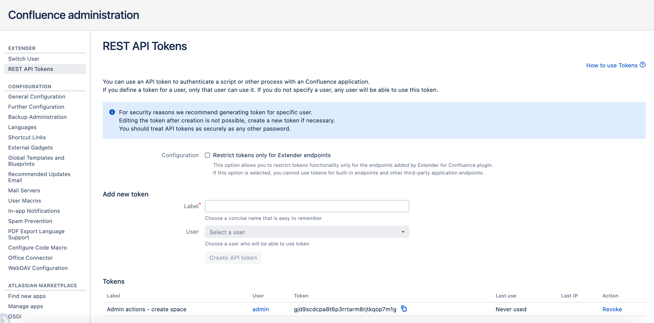
Task: Open Global Templates and Blueprints
Action: click(36, 161)
